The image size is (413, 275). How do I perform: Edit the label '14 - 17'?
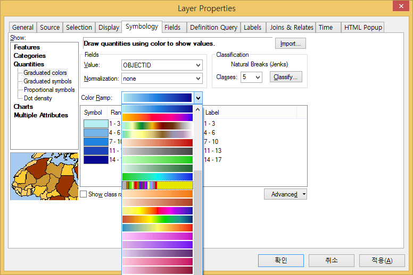pos(212,160)
